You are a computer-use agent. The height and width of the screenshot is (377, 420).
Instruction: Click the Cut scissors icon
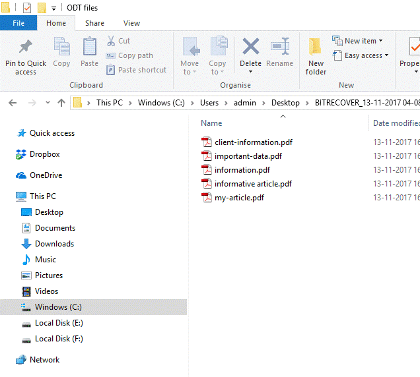[x=112, y=41]
